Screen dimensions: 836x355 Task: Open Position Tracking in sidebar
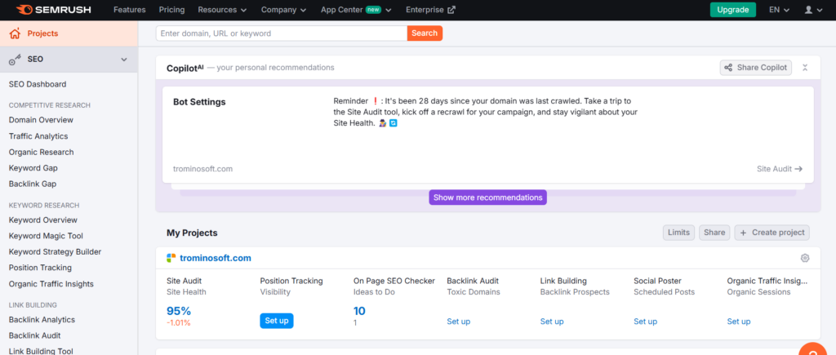40,268
